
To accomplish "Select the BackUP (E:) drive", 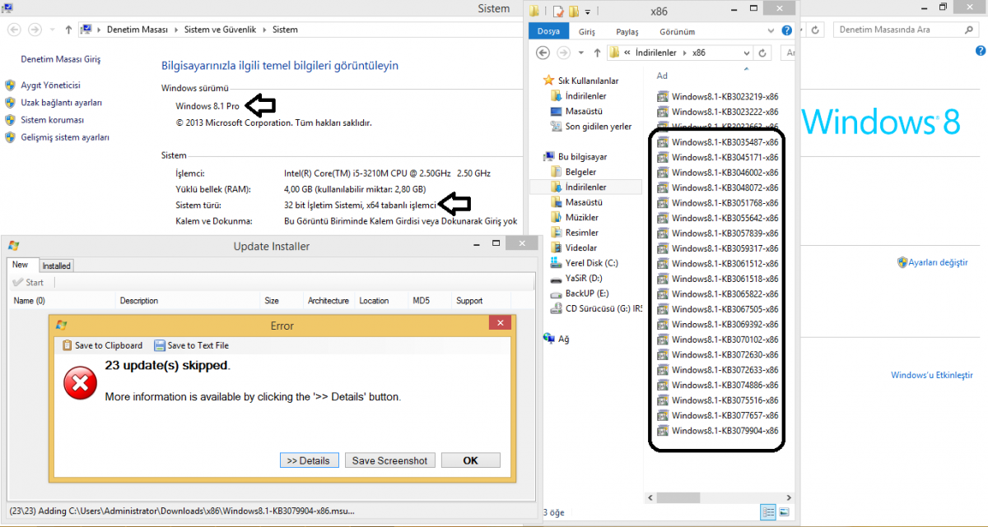I will [x=586, y=294].
